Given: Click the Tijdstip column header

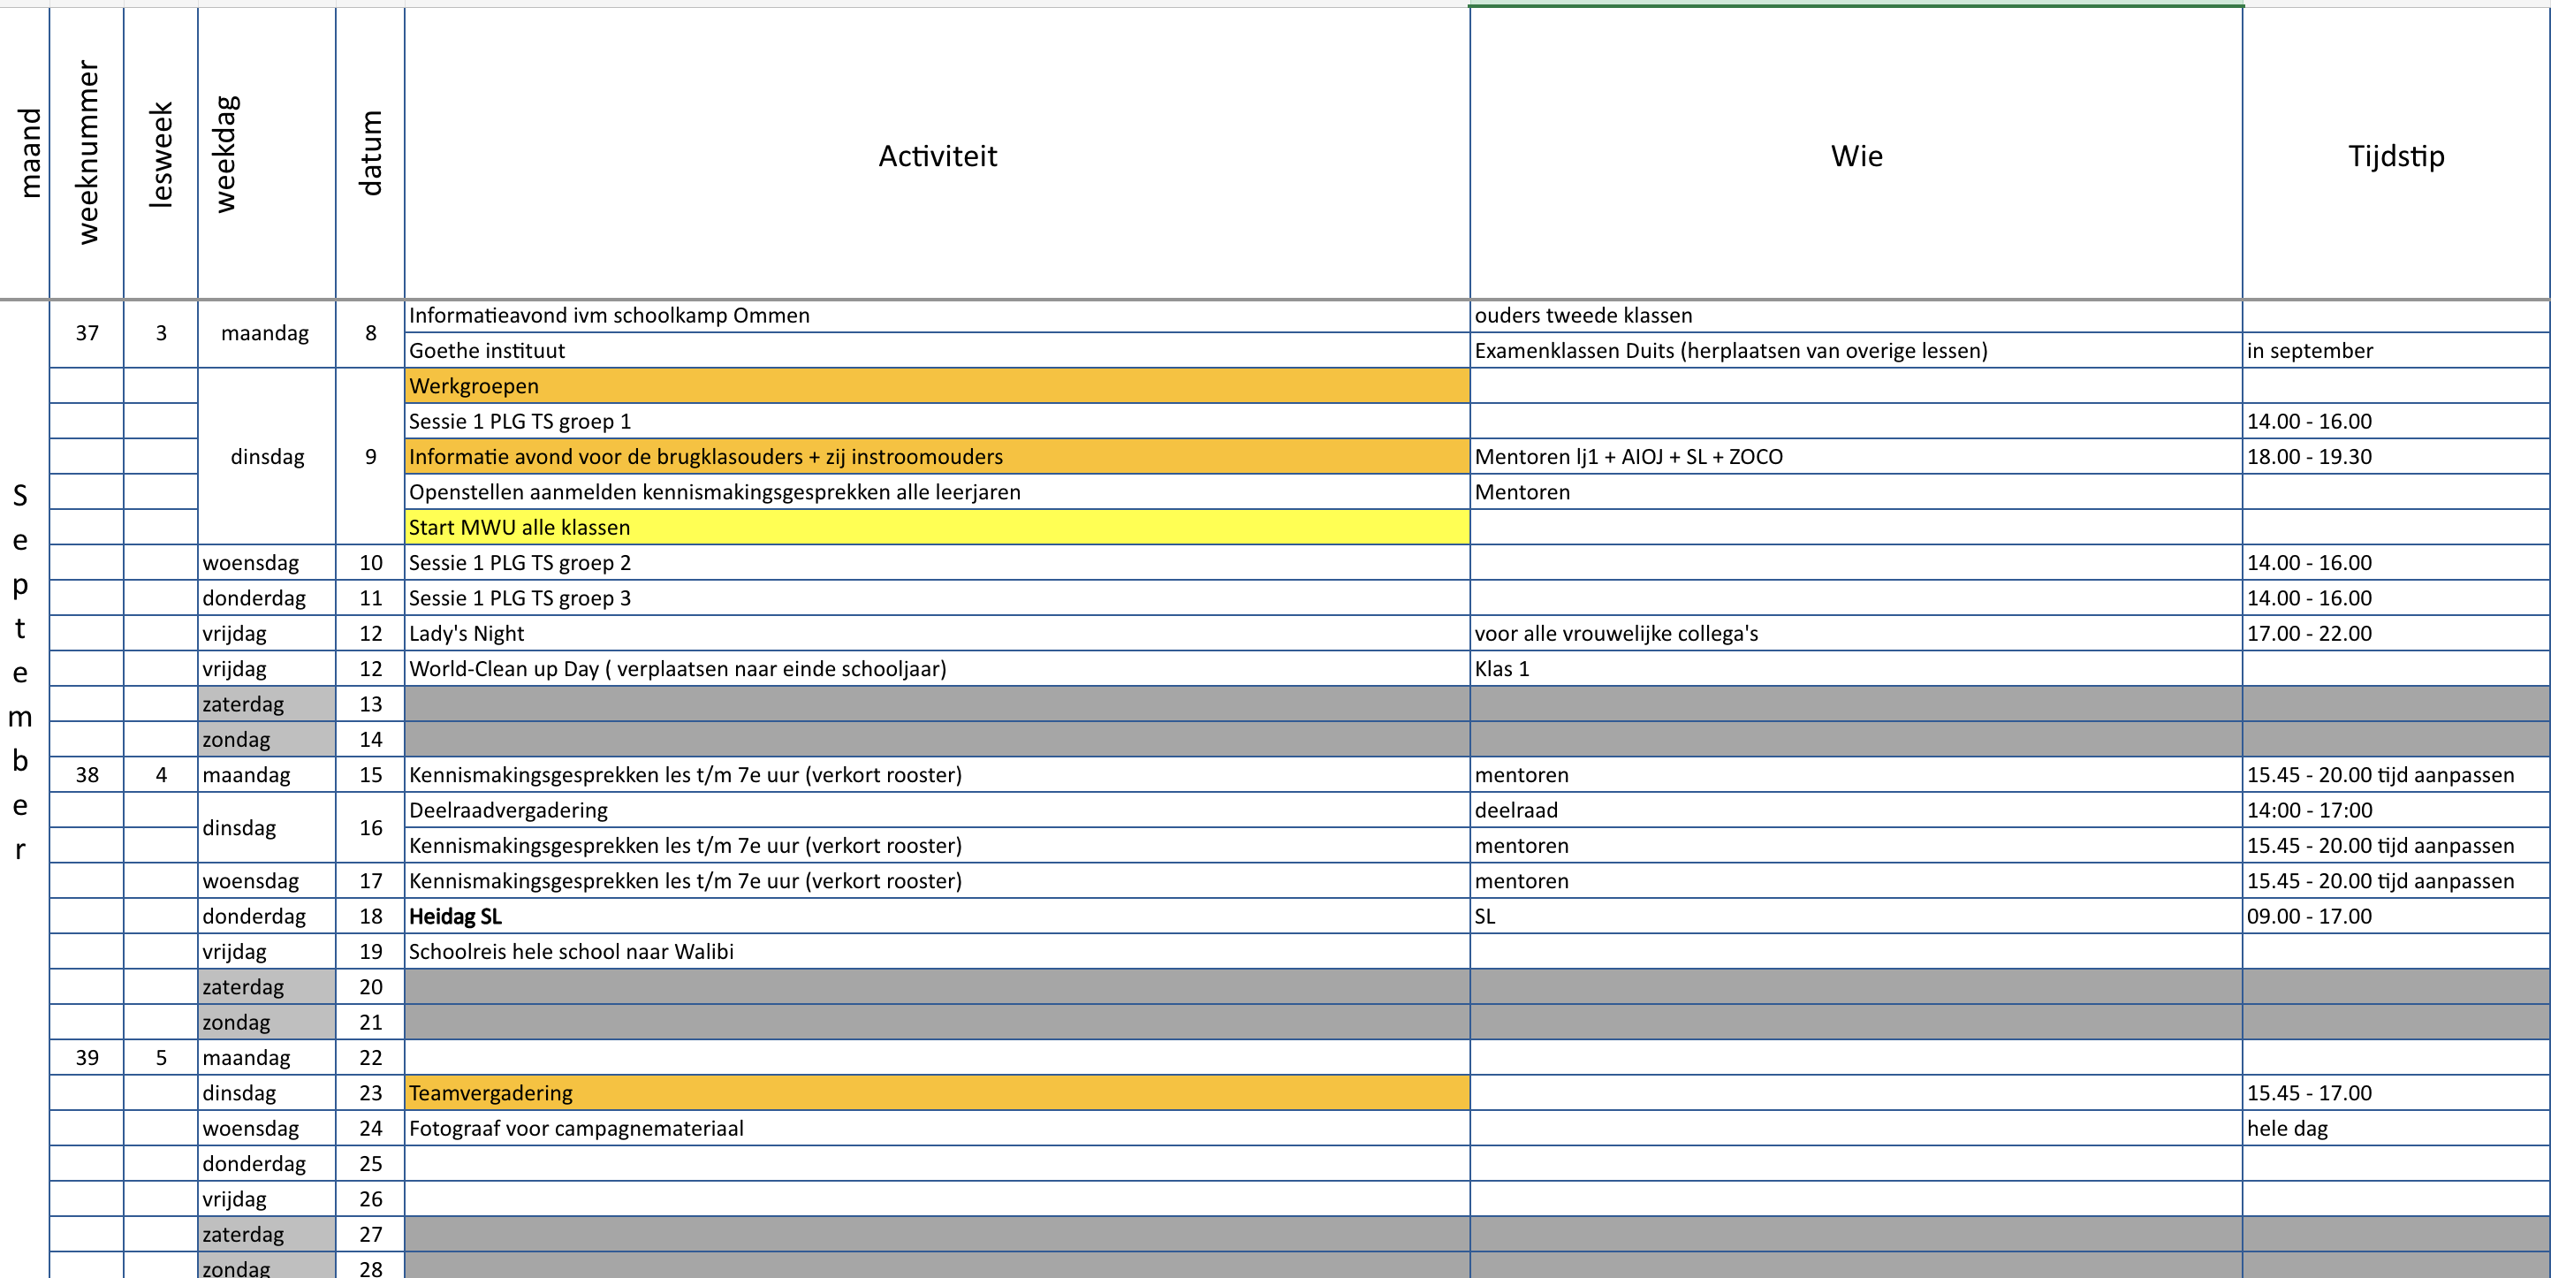Looking at the screenshot, I should point(2395,156).
